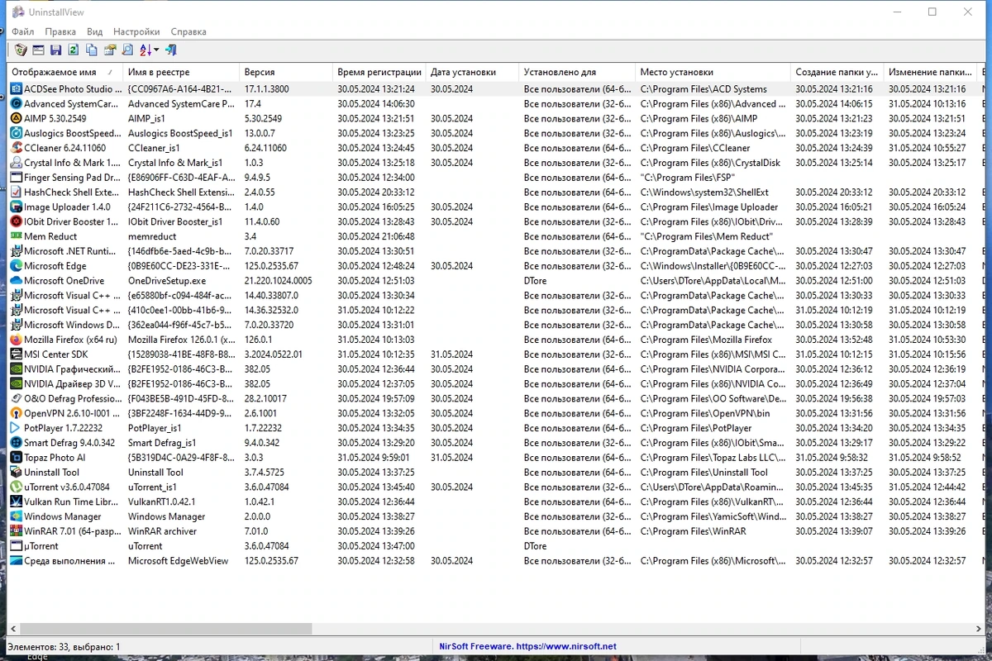This screenshot has width=992, height=661.
Task: Click the PotPlayer 1.7.22232 row icon
Action: pyautogui.click(x=16, y=428)
